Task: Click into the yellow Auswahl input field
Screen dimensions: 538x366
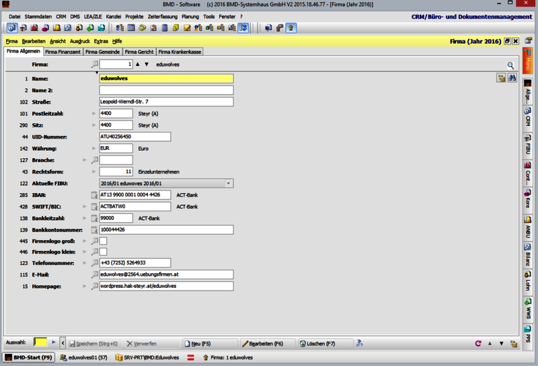Action: (40, 342)
